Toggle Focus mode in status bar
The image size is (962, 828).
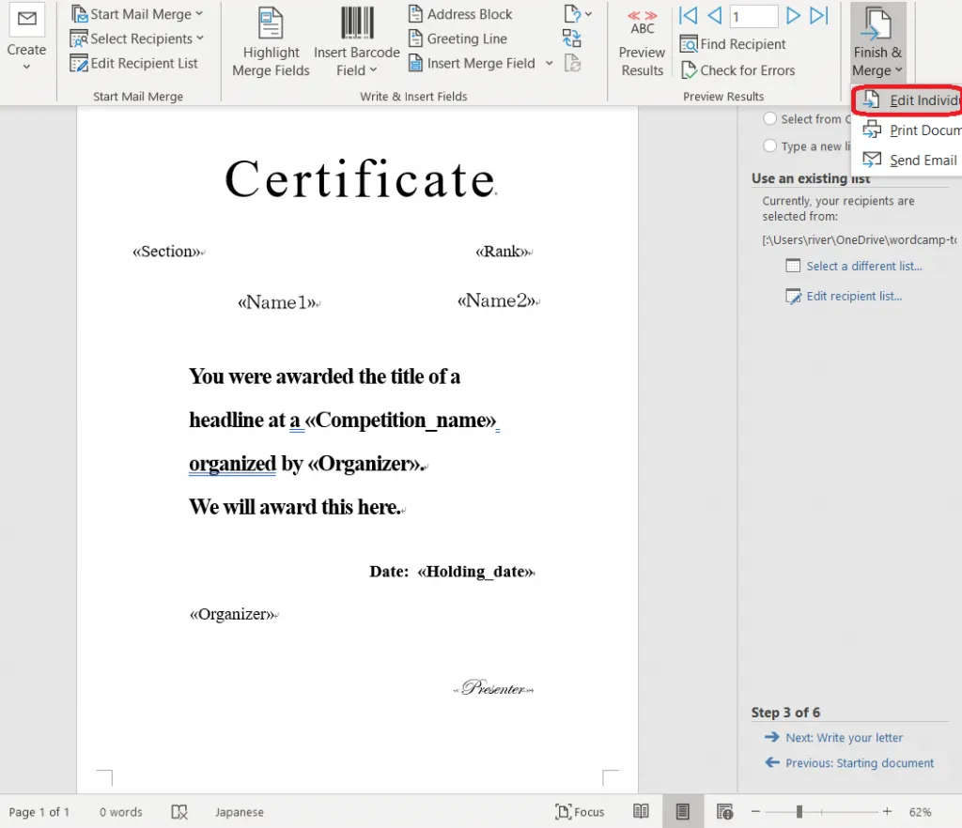(580, 812)
